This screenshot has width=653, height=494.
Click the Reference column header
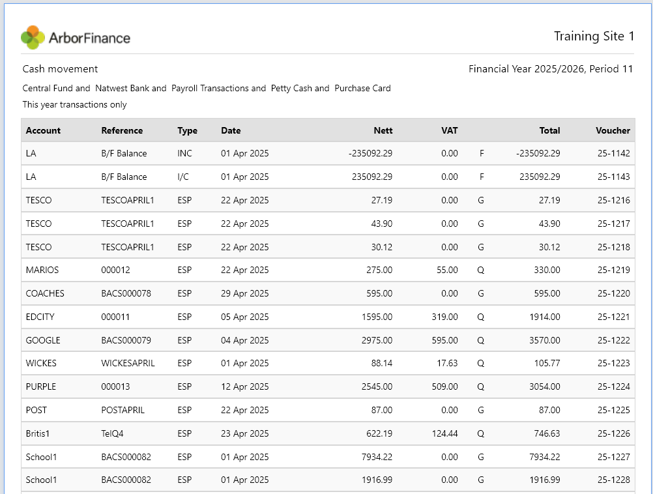point(122,130)
